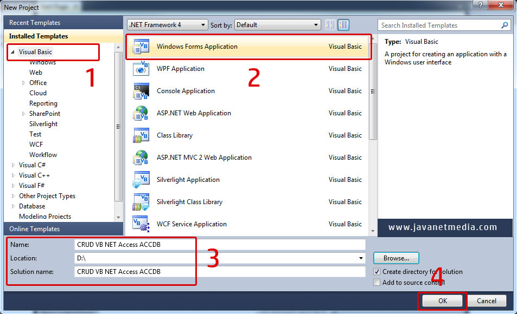Click the template list scrollbar thumb
The width and height of the screenshot is (517, 314).
click(373, 91)
